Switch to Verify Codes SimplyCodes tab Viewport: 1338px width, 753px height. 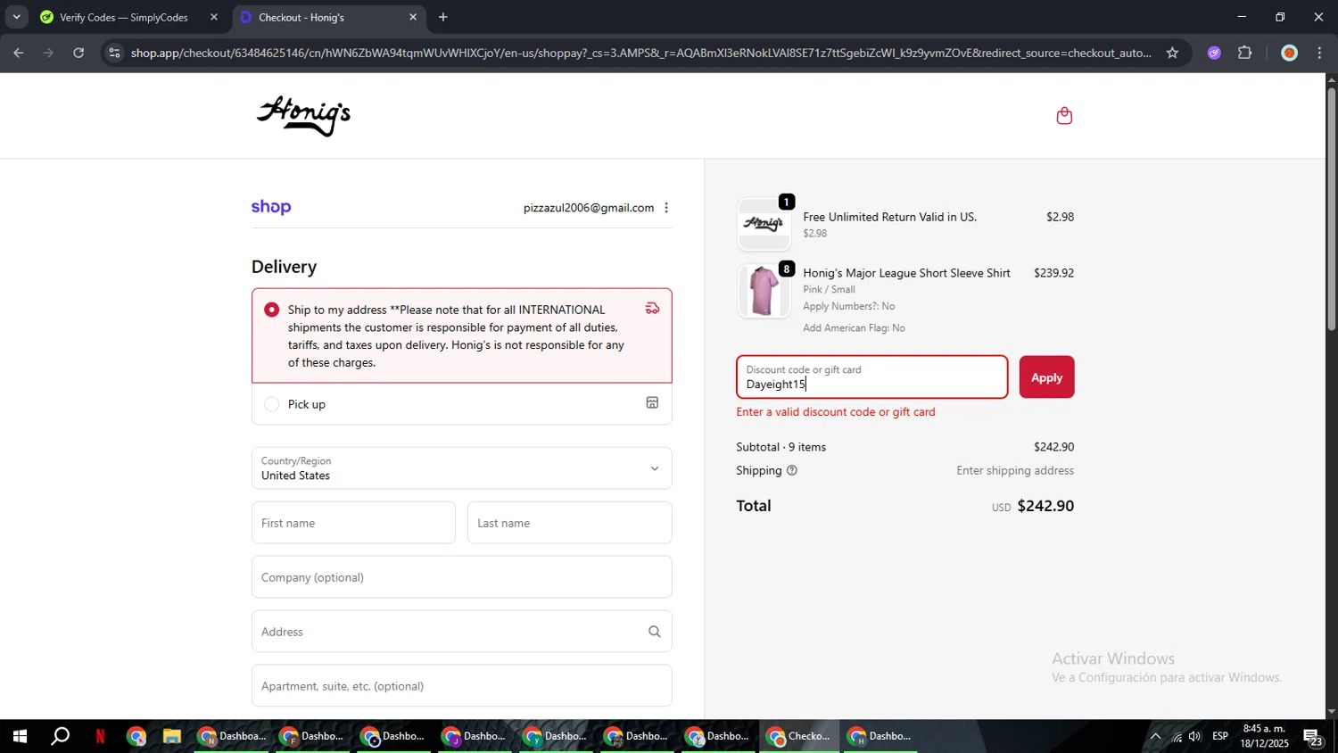tap(123, 17)
